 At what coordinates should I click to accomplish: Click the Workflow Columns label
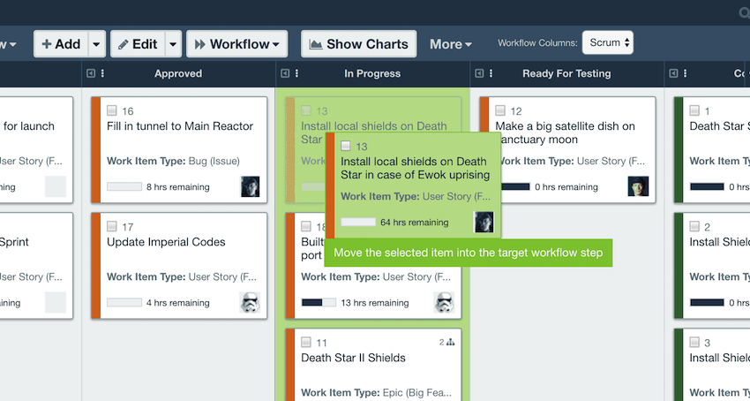point(537,43)
